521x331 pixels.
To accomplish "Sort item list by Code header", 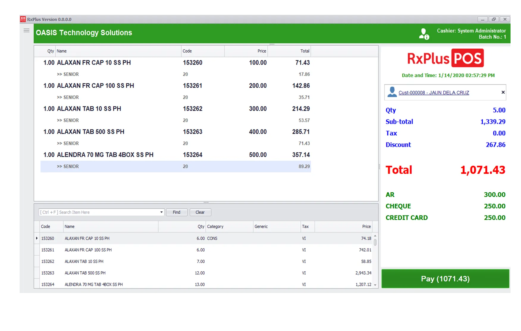I will pyautogui.click(x=51, y=227).
